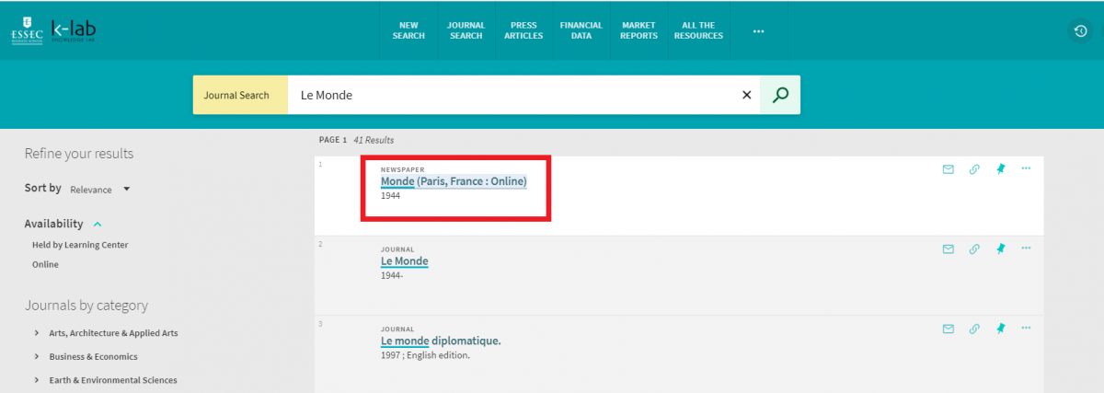The image size is (1104, 393).
Task: Copy permalink for Le monde diplomatique
Action: [974, 328]
